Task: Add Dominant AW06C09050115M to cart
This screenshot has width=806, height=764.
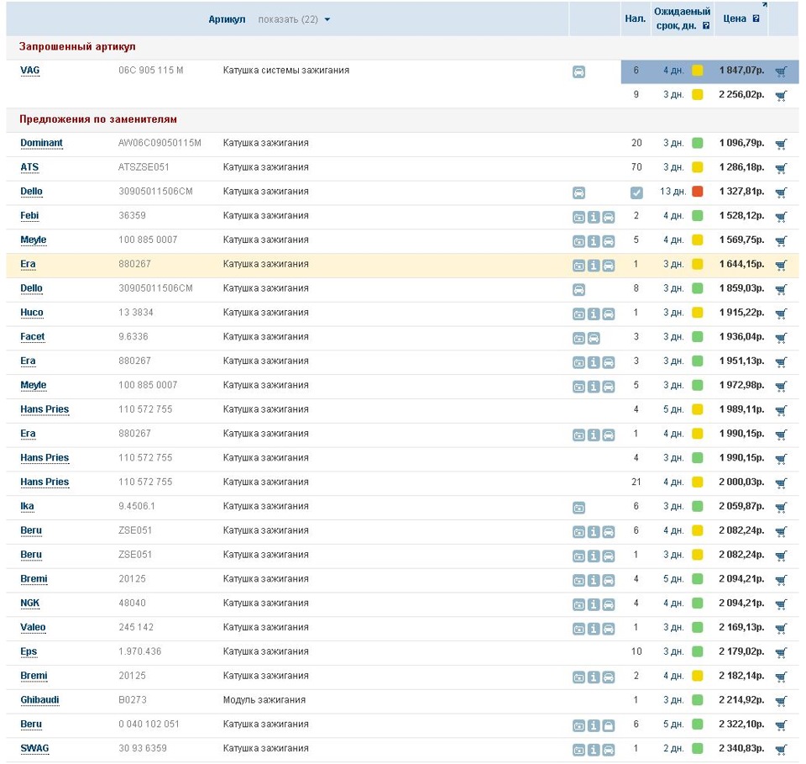Action: coord(781,144)
